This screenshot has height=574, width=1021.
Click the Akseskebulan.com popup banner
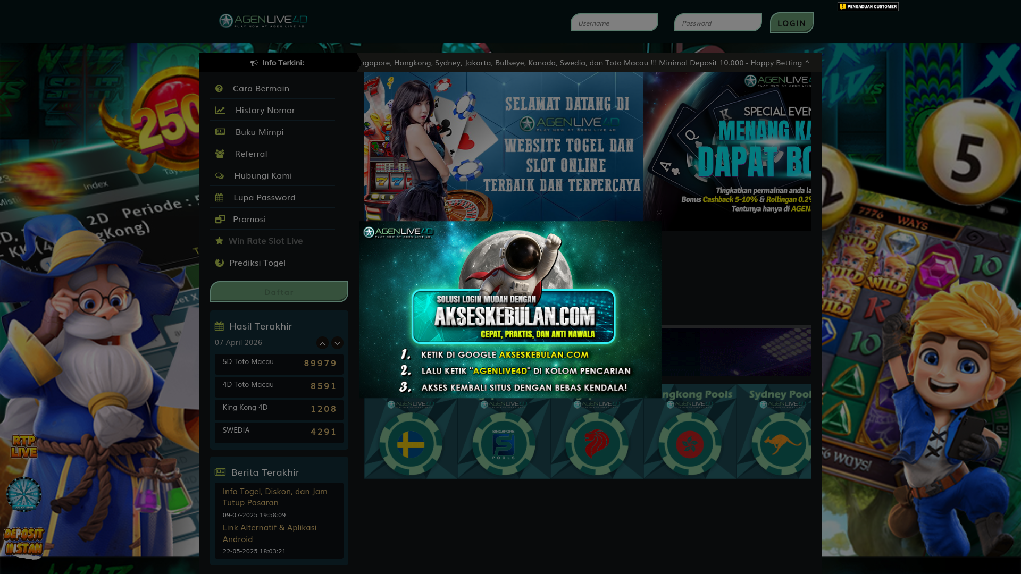point(510,310)
